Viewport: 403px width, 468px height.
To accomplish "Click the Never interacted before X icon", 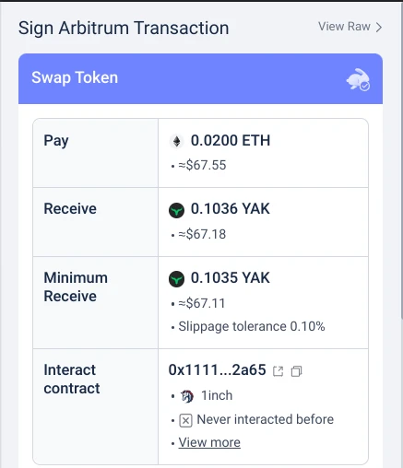I will [x=185, y=420].
